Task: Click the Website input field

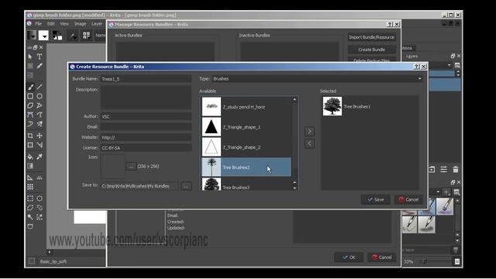Action: 146,137
